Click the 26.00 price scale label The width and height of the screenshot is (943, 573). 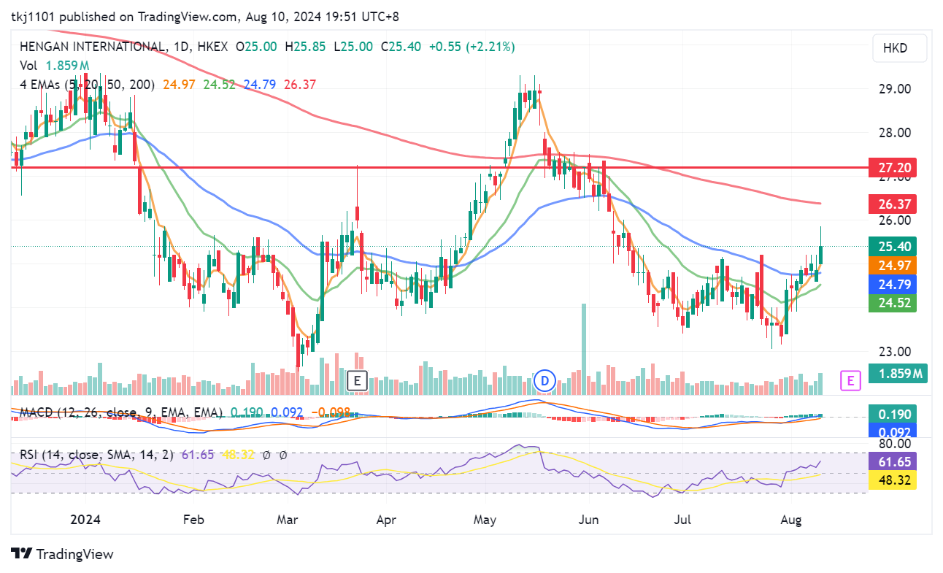(x=895, y=220)
